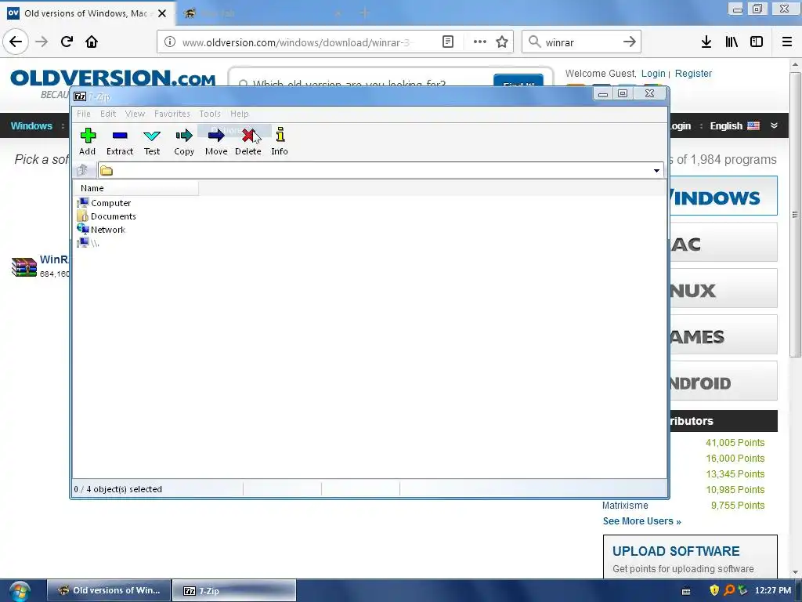
Task: Open the Tools menu in 7-Zip
Action: (210, 114)
